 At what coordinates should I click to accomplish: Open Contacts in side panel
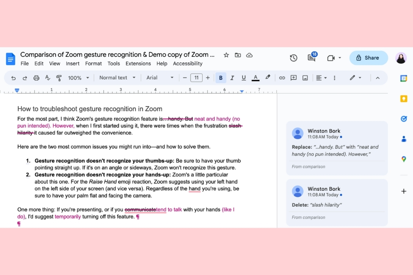403,139
